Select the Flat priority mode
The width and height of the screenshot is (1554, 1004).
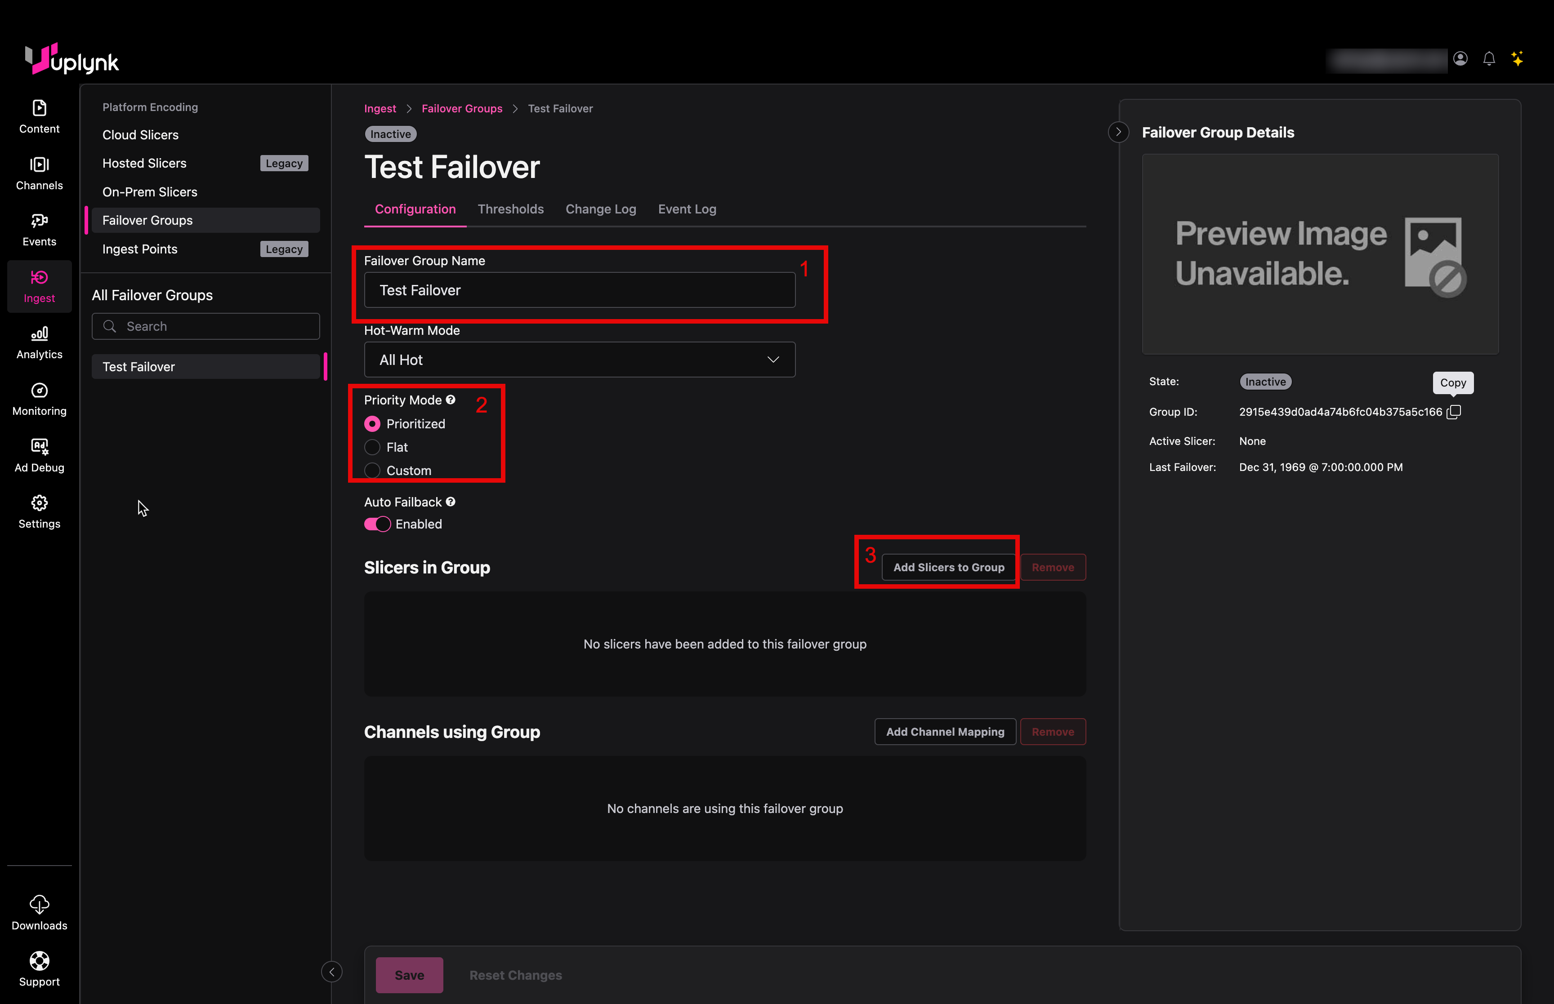tap(372, 447)
